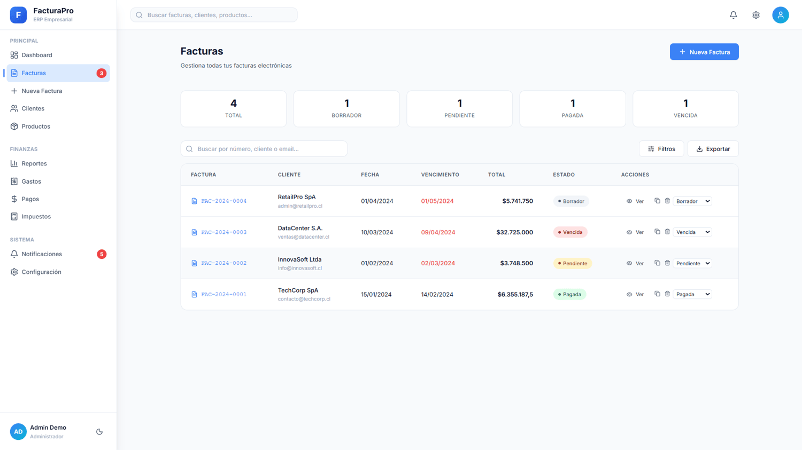The width and height of the screenshot is (802, 450).
Task: Click the Vencimiento column header
Action: (x=440, y=175)
